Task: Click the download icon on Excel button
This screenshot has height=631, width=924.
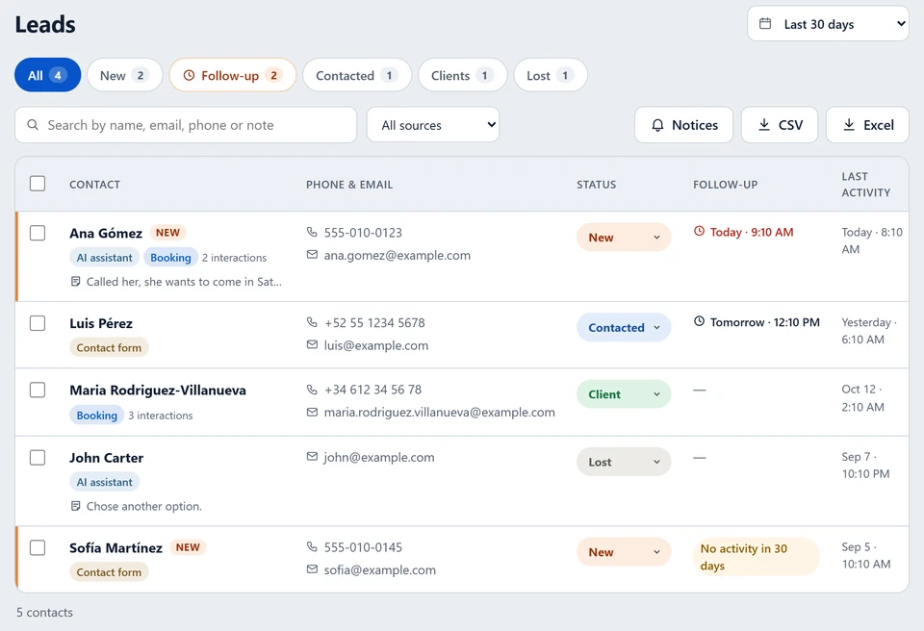Action: [x=849, y=124]
